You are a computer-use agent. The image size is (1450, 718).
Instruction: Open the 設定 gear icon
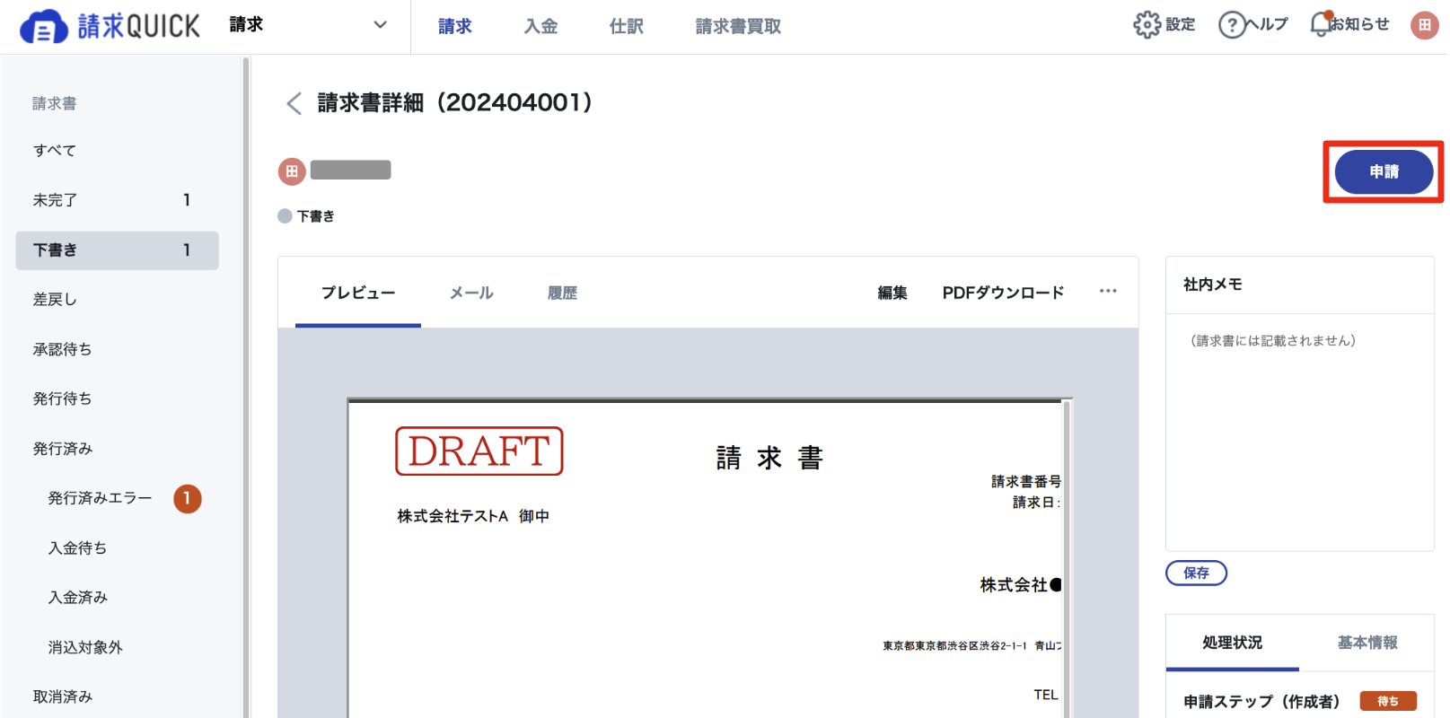[1147, 25]
